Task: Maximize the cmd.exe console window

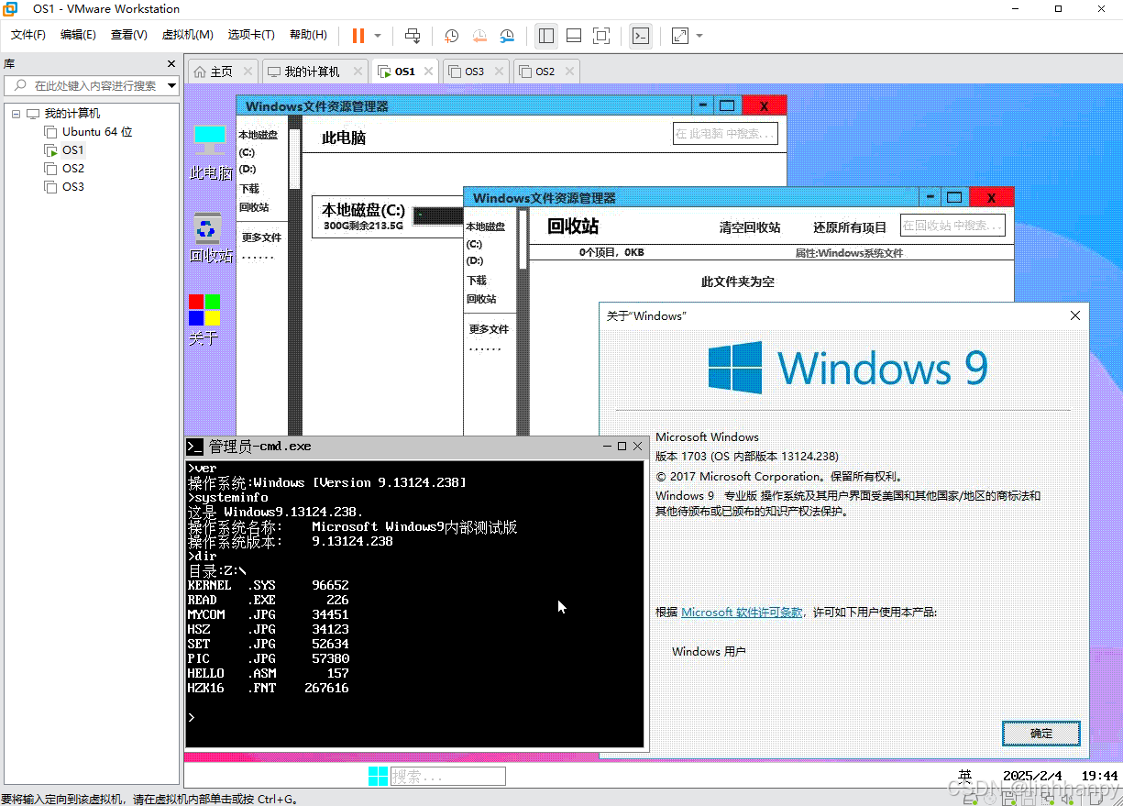Action: [x=622, y=447]
